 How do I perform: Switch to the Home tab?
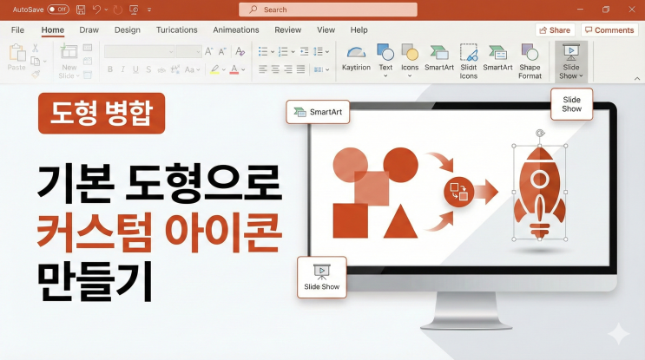(53, 30)
